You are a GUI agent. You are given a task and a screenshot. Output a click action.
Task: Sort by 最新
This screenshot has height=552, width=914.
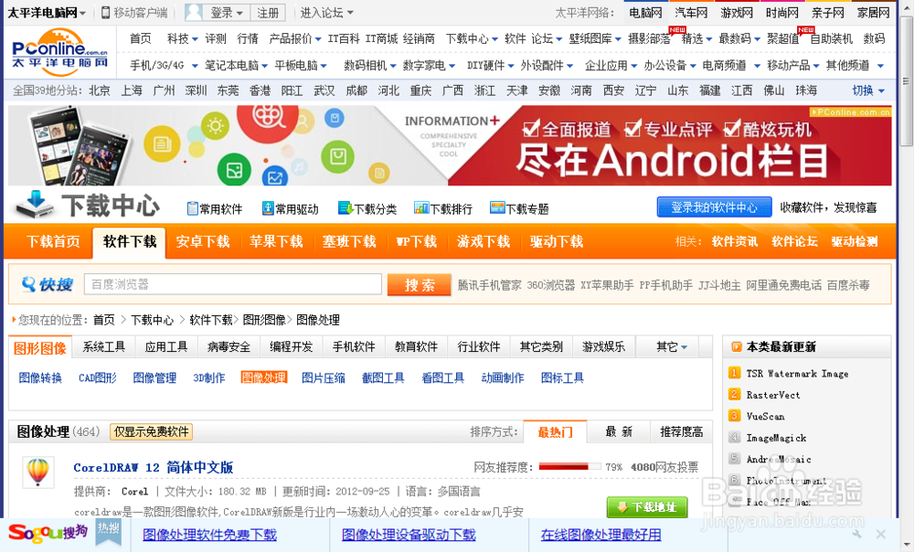pos(619,432)
